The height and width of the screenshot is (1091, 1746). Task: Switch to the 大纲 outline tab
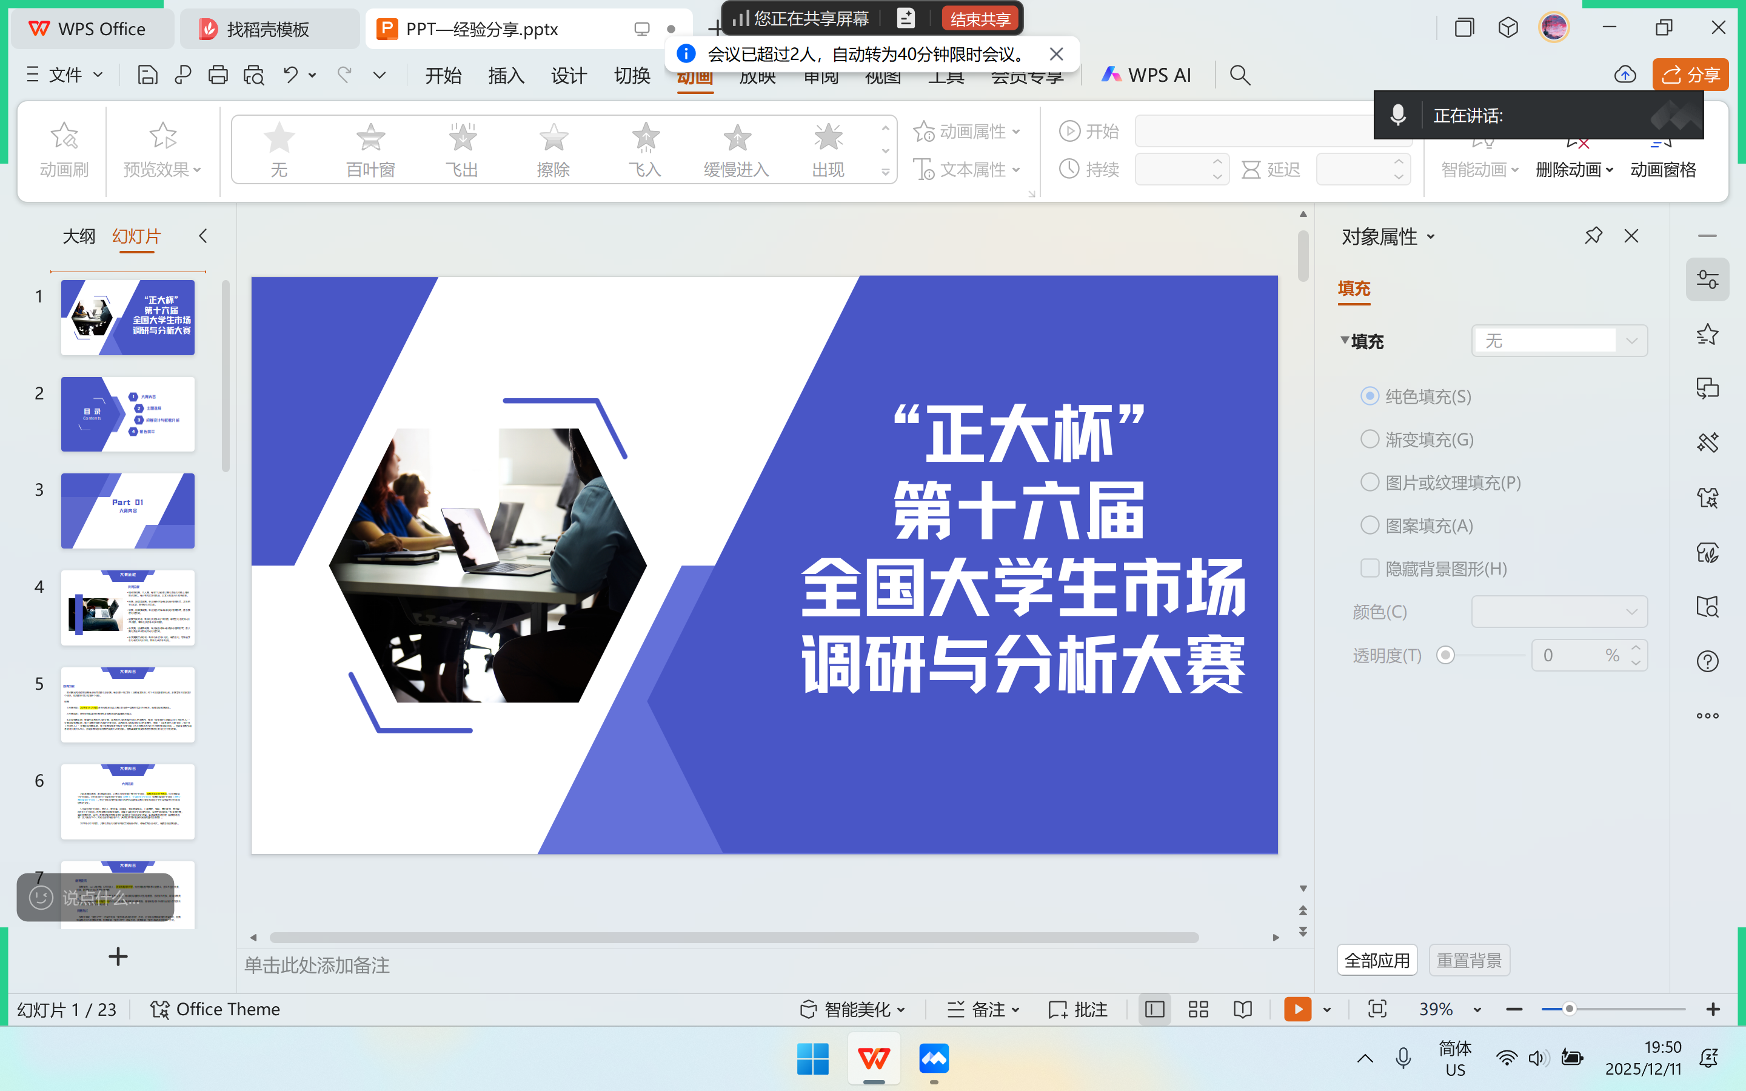click(79, 236)
